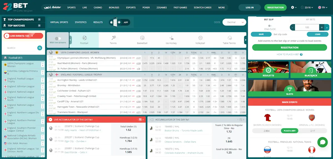
Task: Open the Casino menu
Action: pos(98,7)
